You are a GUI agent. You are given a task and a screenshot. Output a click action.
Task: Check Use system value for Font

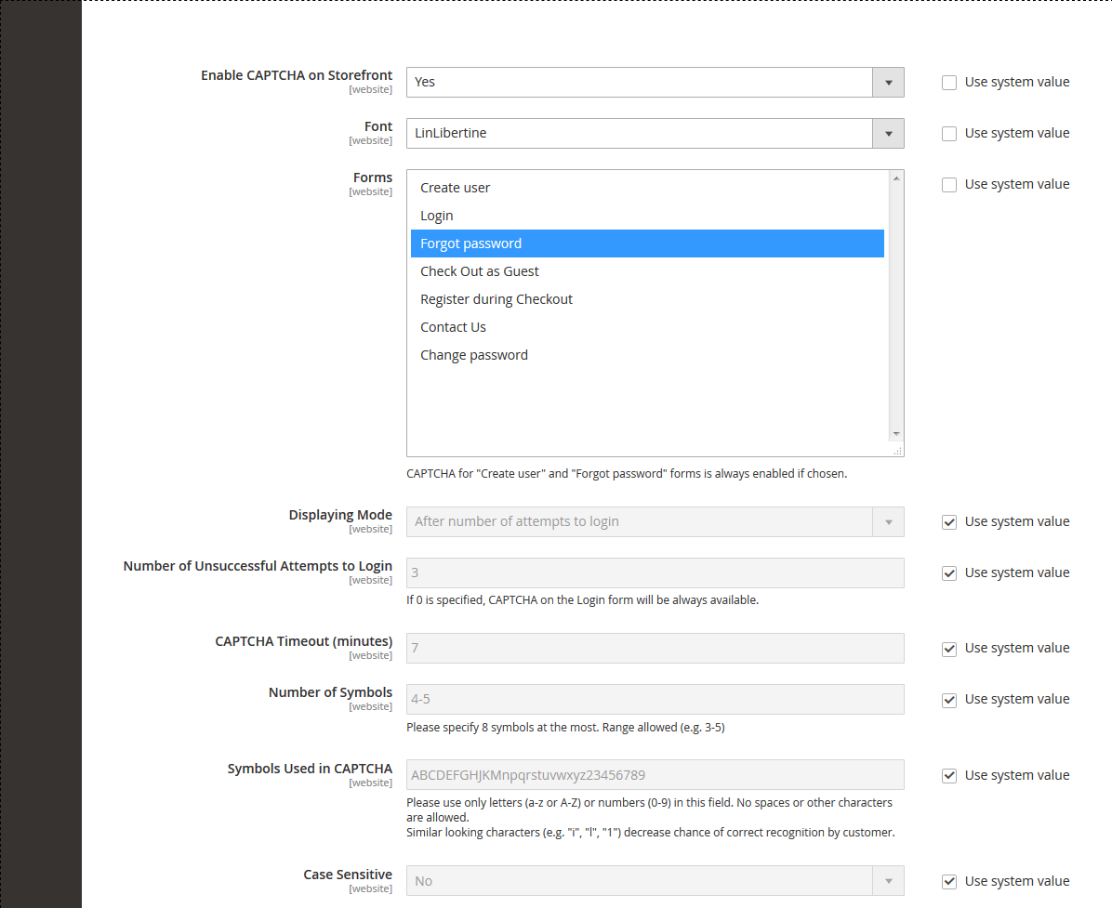(949, 133)
